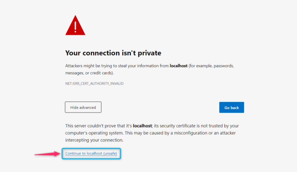
Task: Click "intercepting your connection" text
Action: tap(94, 140)
